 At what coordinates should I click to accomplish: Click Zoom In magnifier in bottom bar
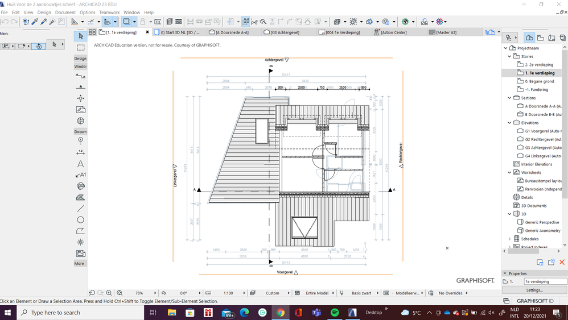[109, 293]
